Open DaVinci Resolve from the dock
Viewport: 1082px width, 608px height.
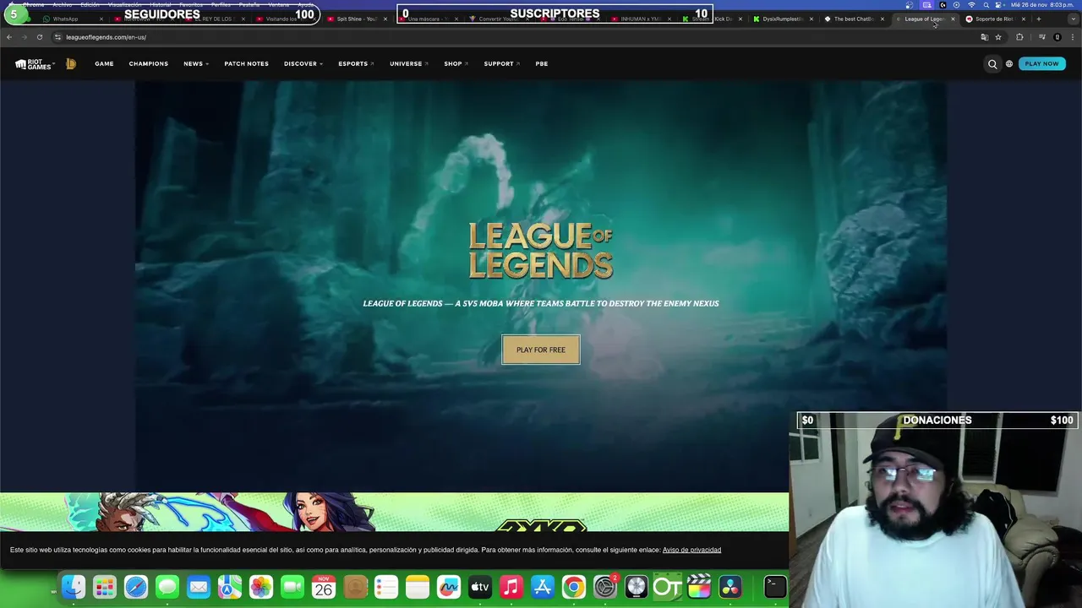[x=730, y=586]
